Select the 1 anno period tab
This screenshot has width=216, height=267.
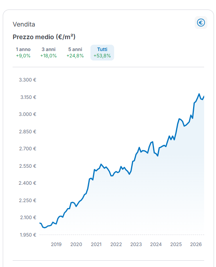23,53
